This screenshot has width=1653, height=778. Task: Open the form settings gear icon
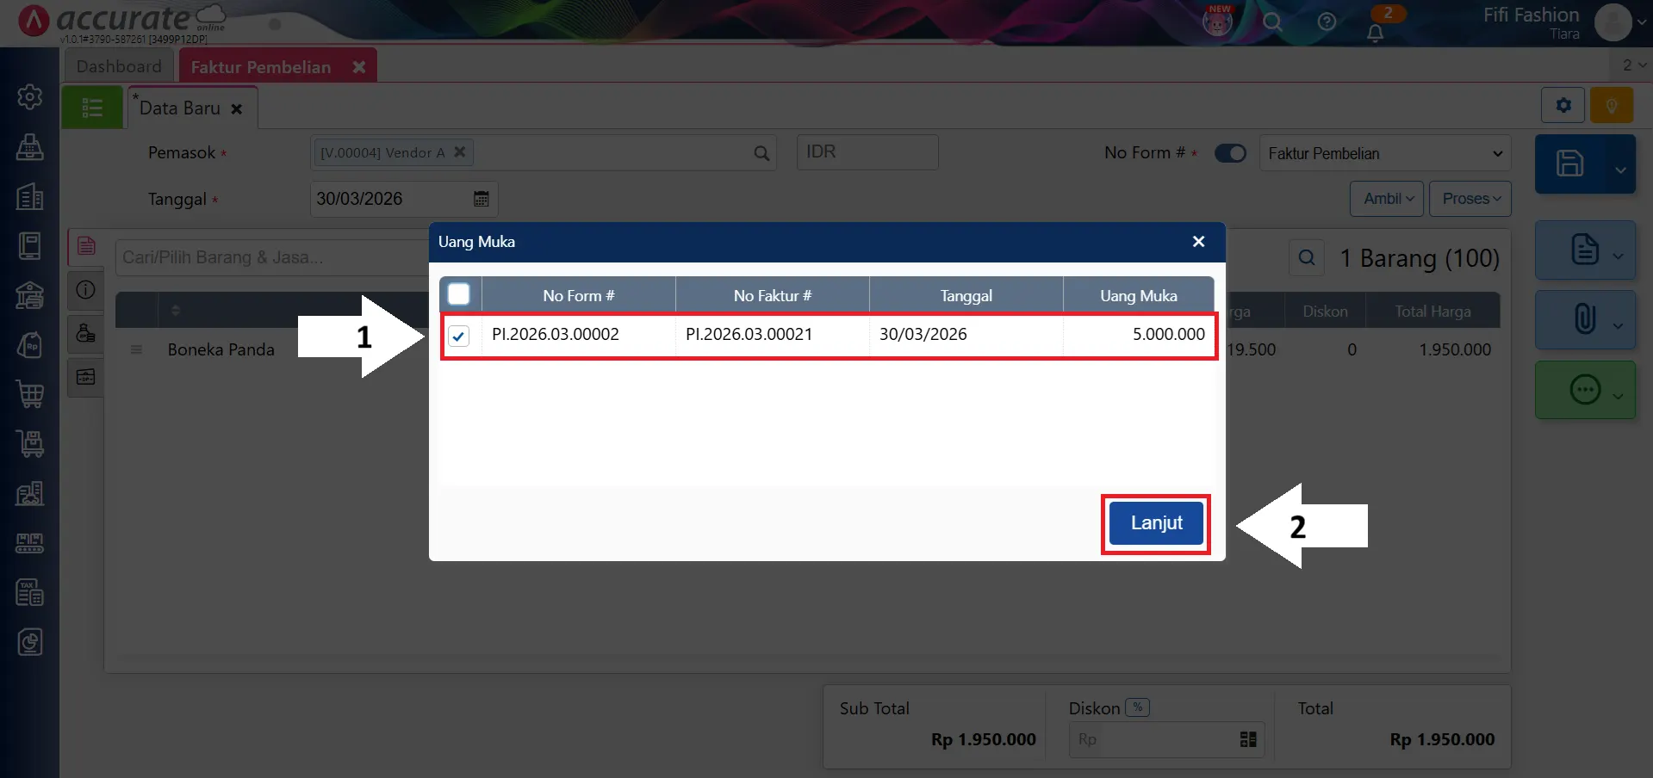[x=1563, y=105]
